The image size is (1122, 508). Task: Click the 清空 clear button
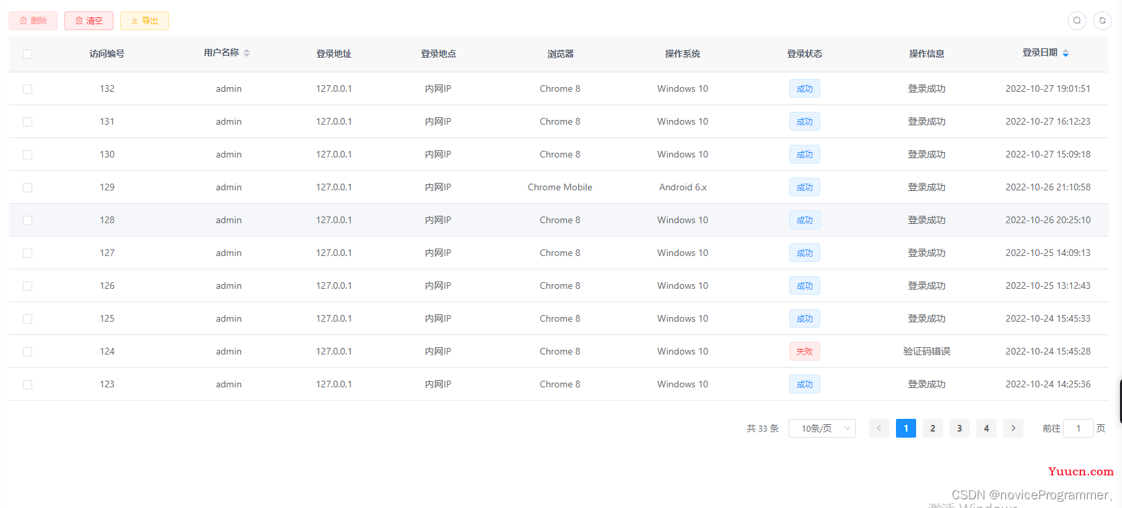point(89,21)
